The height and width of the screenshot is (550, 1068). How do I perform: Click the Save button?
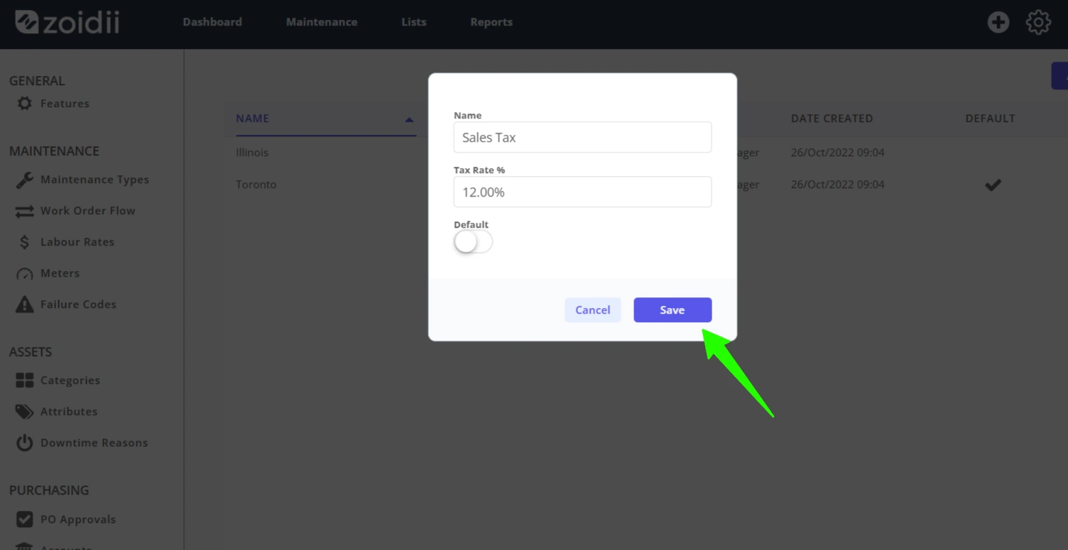(x=672, y=310)
